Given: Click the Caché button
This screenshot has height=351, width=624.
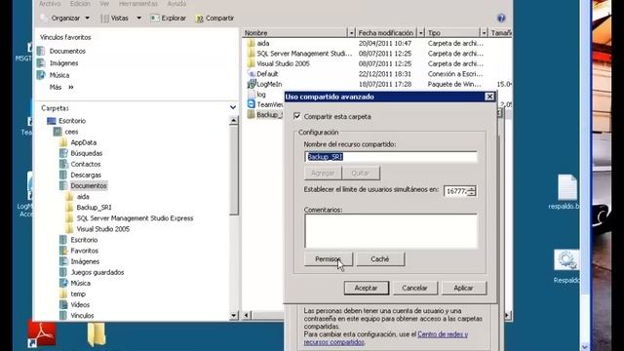Looking at the screenshot, I should click(x=380, y=259).
